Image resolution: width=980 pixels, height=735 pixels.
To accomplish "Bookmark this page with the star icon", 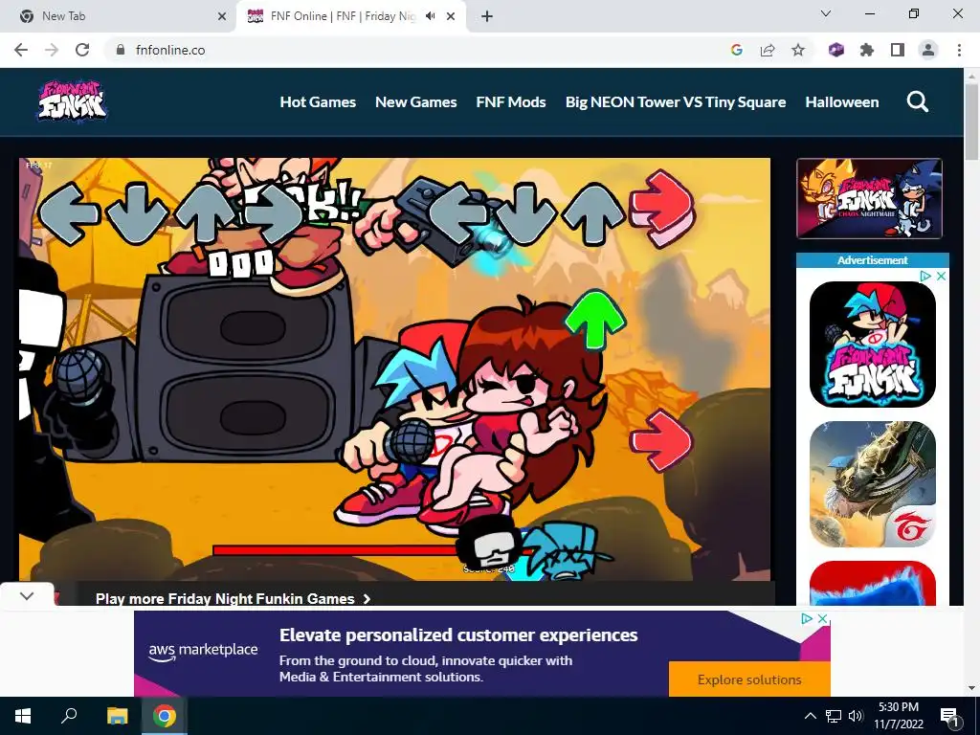I will (798, 50).
